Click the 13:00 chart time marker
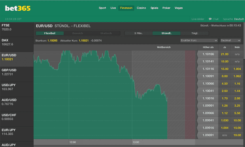Image resolution: width=245 pixels, height=147 pixels. click(x=136, y=142)
